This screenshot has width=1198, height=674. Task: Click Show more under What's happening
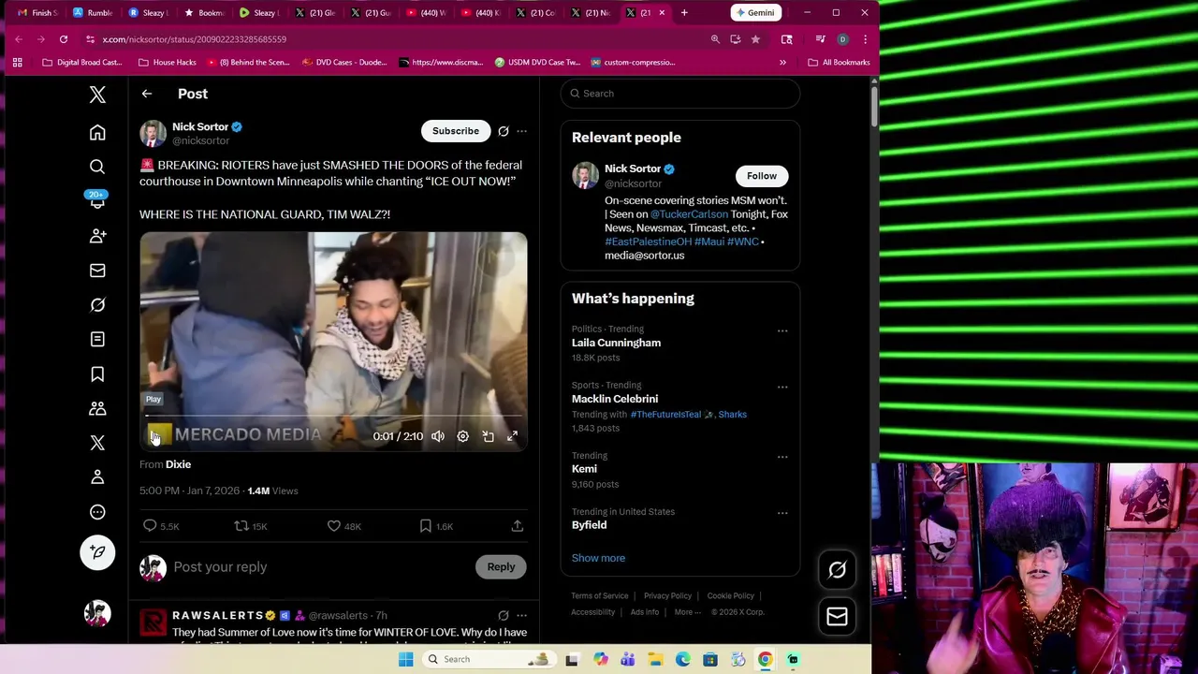(598, 558)
